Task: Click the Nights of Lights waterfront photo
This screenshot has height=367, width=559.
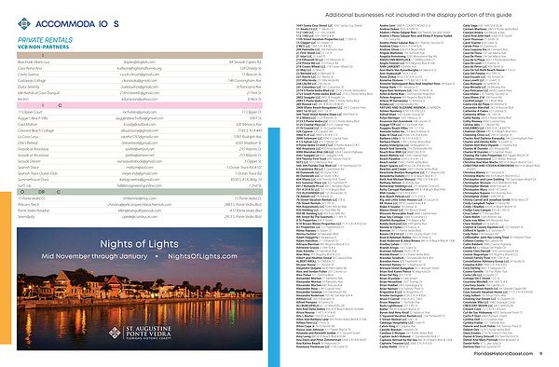Action: tap(140, 289)
